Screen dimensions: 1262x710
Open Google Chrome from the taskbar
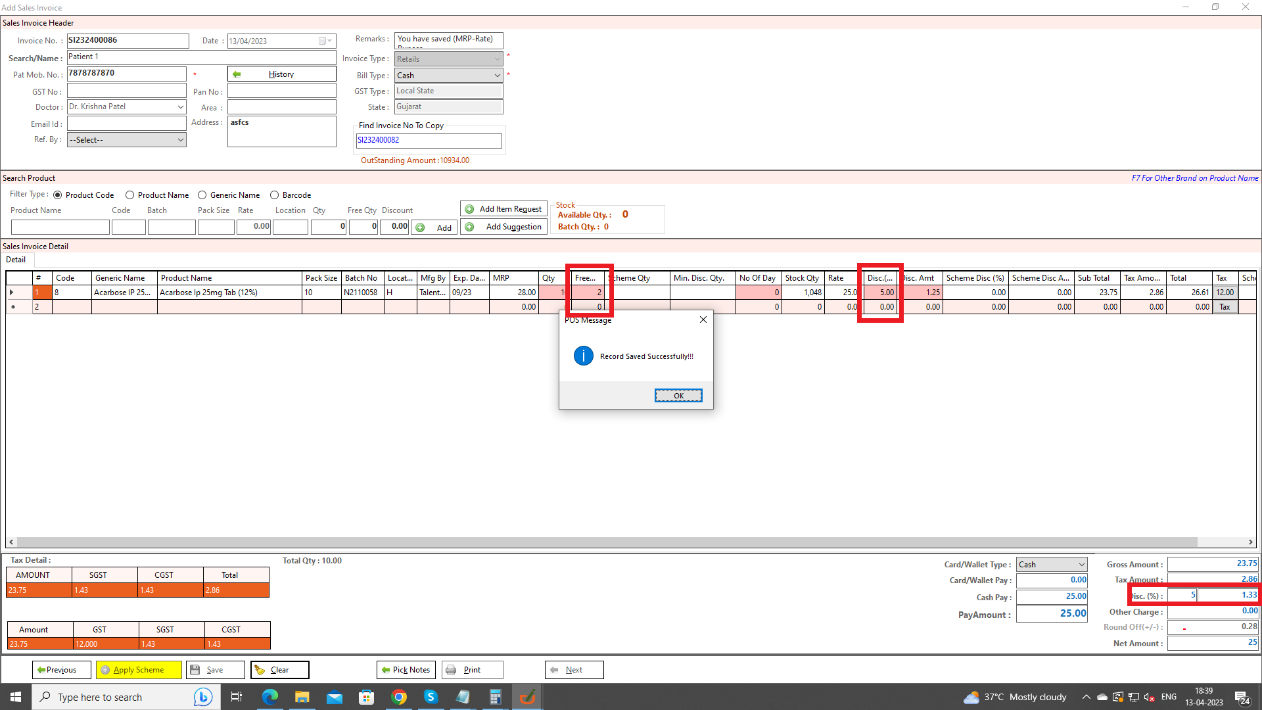[x=398, y=697]
